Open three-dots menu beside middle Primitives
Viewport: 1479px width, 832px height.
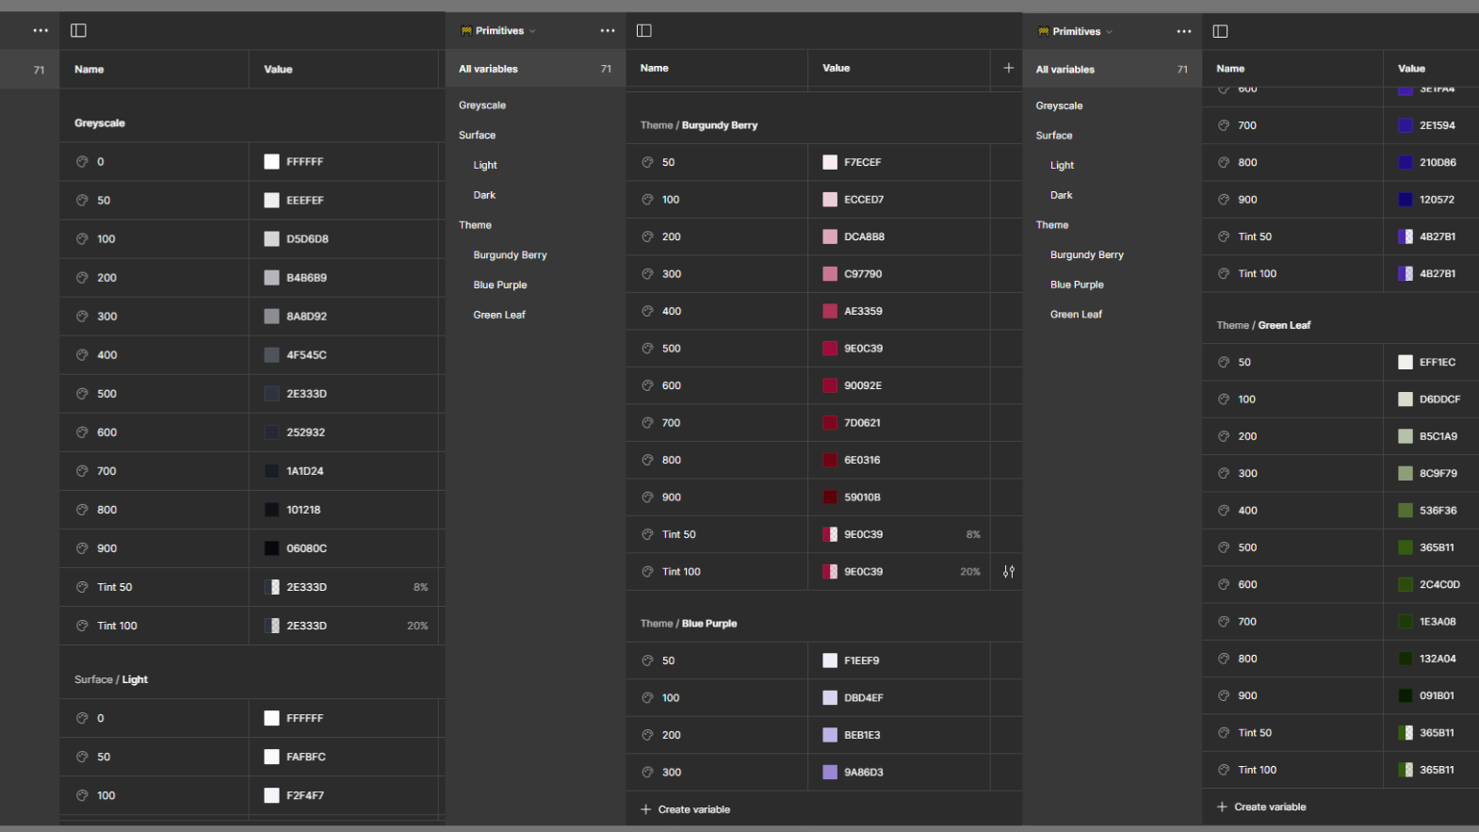click(608, 30)
